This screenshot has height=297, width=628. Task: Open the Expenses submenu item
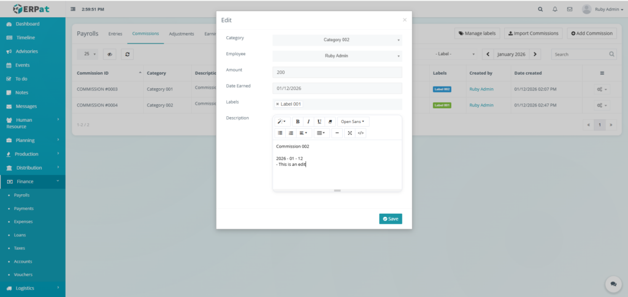[x=23, y=222]
